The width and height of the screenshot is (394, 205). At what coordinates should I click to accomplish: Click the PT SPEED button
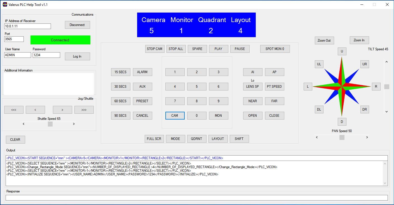275,87
